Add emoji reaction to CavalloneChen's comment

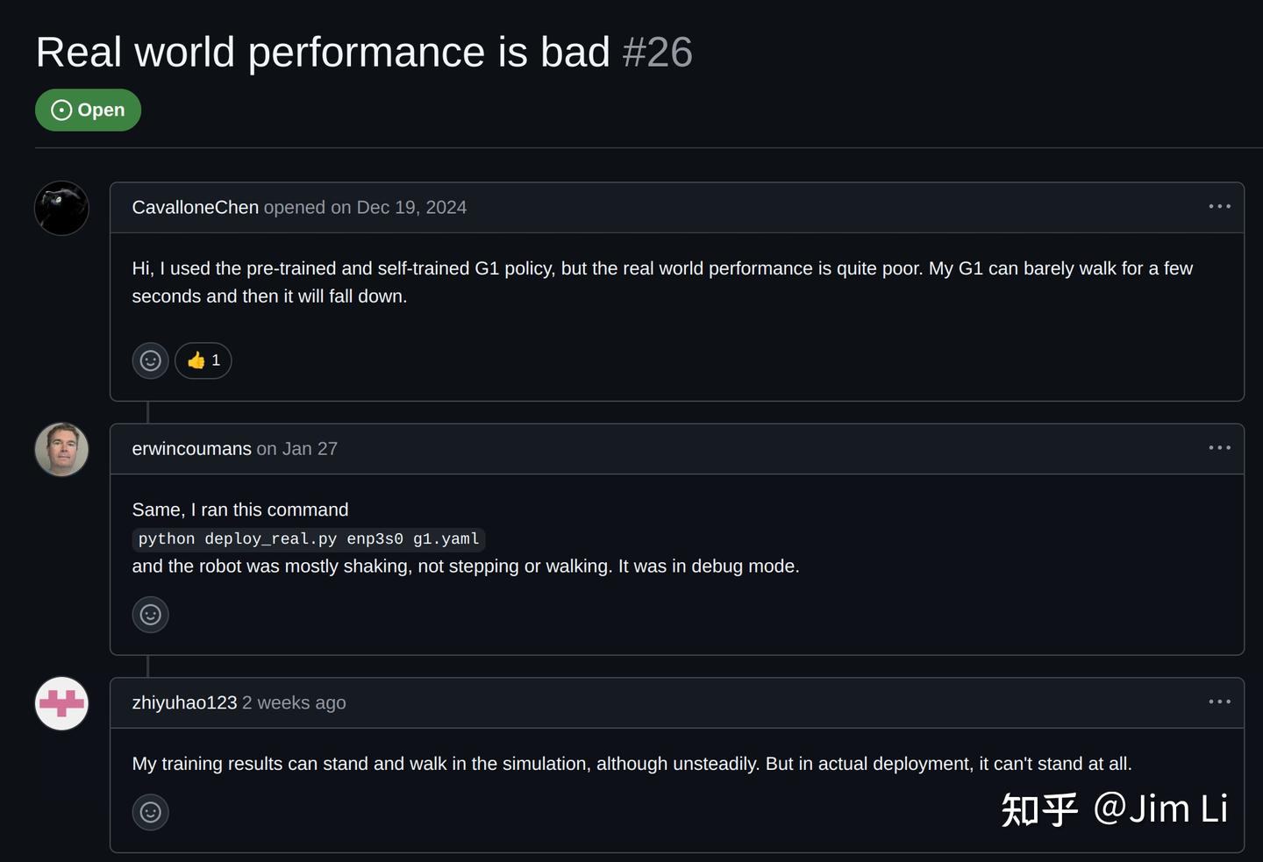click(x=151, y=360)
